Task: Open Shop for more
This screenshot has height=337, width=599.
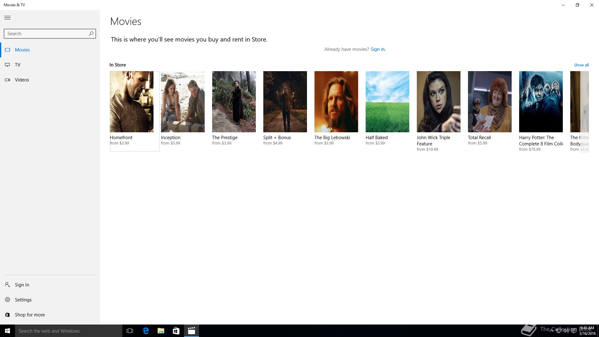Action: 50,315
